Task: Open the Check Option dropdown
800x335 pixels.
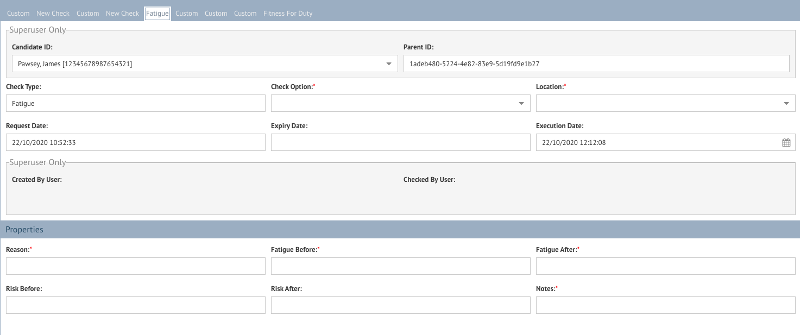Action: [x=400, y=103]
